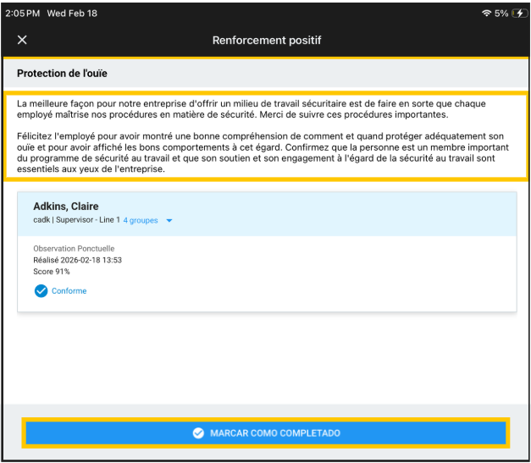Click the Adkins, Claire employee name

(x=65, y=207)
